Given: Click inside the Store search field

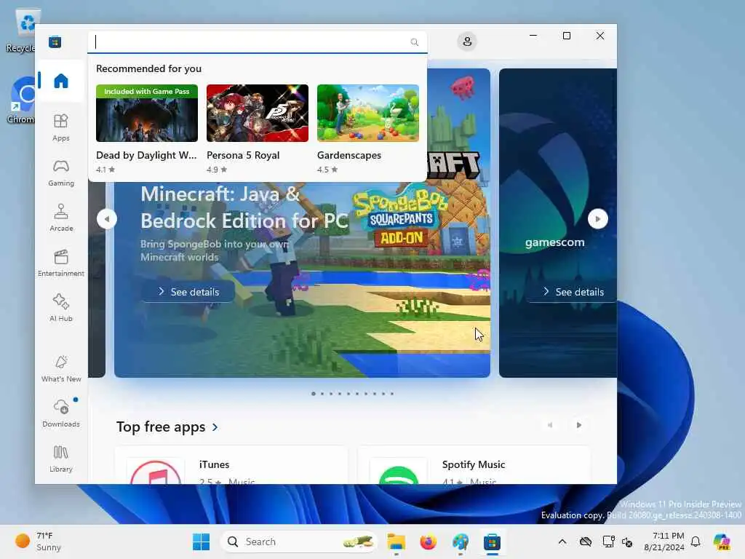Looking at the screenshot, I should click(x=257, y=41).
